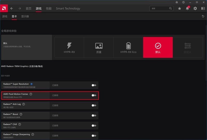Enable Radeon Chill toggle
Screen dimensions: 207x140
pyautogui.click(x=94, y=126)
